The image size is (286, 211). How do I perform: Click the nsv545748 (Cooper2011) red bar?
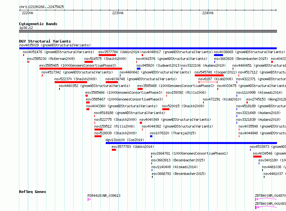[x=209, y=75]
